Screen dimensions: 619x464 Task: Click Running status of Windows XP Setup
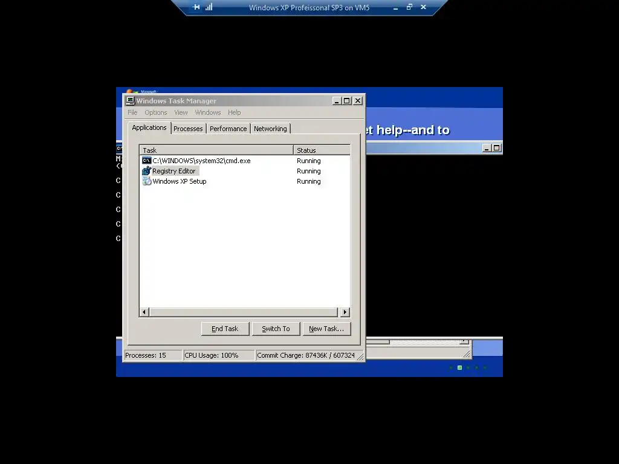pyautogui.click(x=309, y=181)
